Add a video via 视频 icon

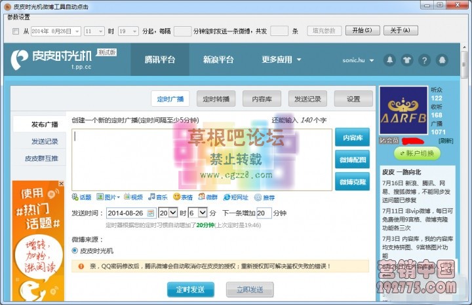coord(133,197)
